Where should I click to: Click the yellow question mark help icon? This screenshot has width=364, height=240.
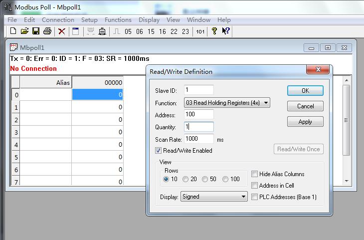214,31
